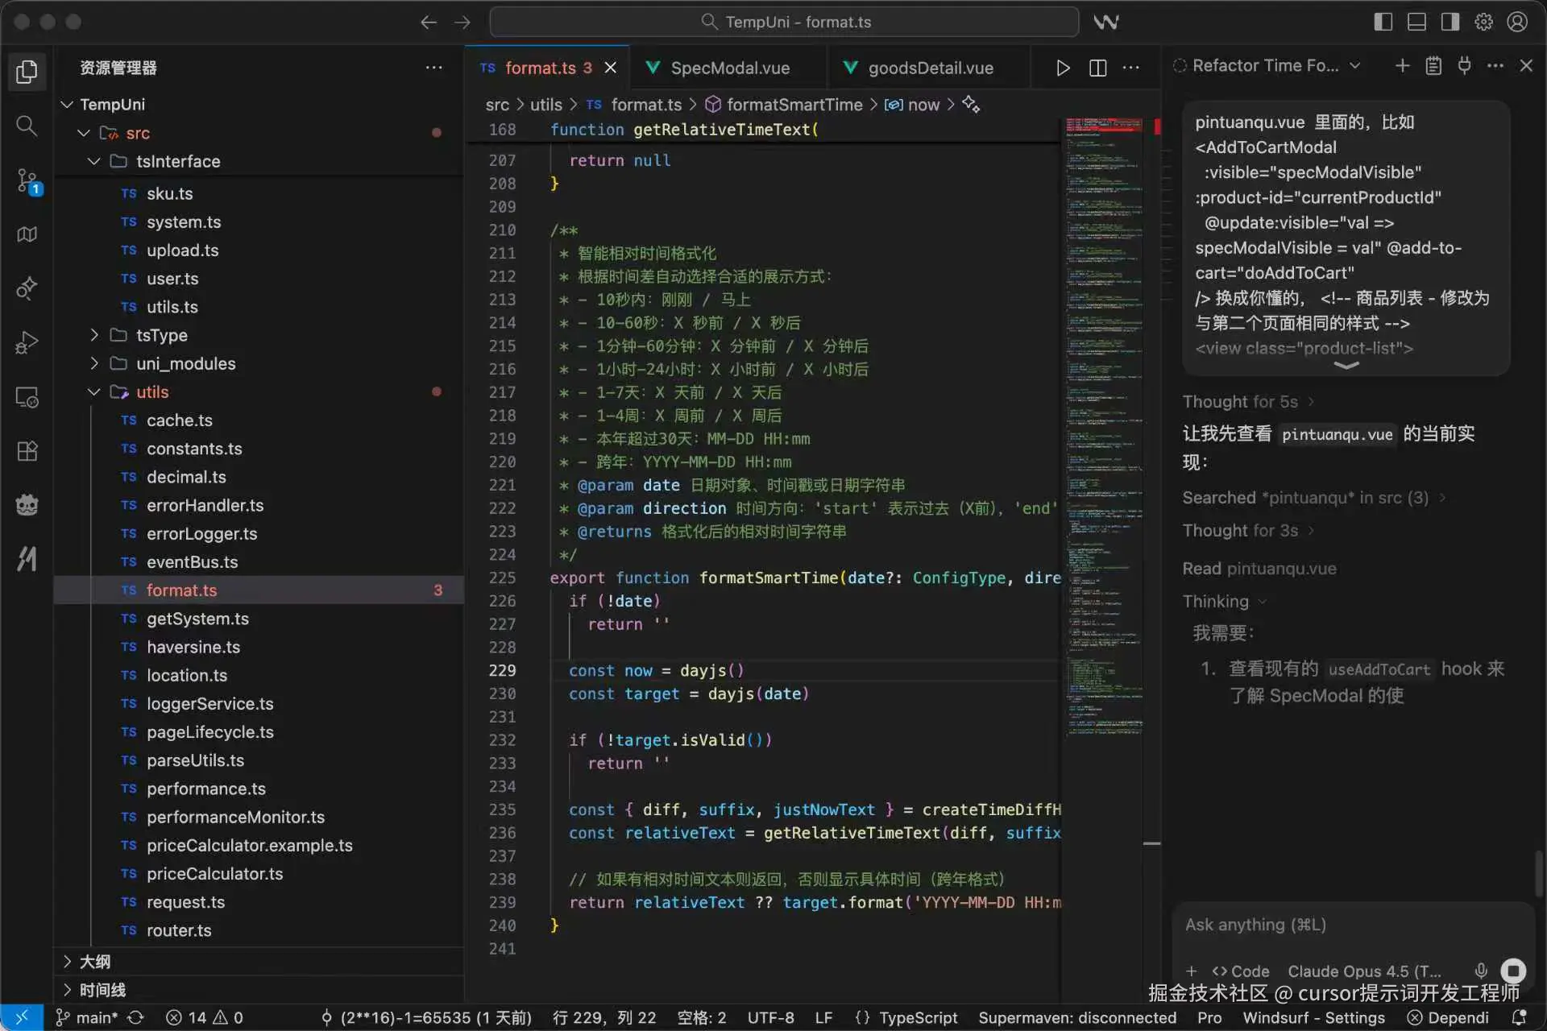
Task: Toggle the bottom panel visibility
Action: pyautogui.click(x=1416, y=22)
